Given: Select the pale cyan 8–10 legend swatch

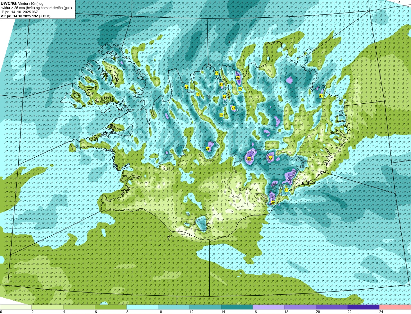Looking at the screenshot, I should click(142, 307).
